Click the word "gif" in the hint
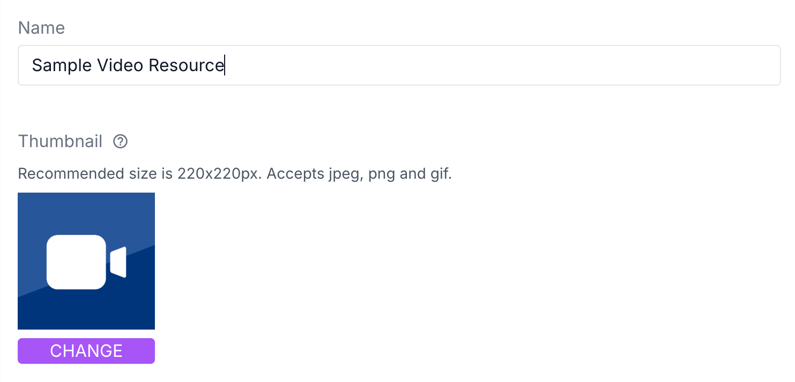The image size is (795, 382). pyautogui.click(x=439, y=174)
